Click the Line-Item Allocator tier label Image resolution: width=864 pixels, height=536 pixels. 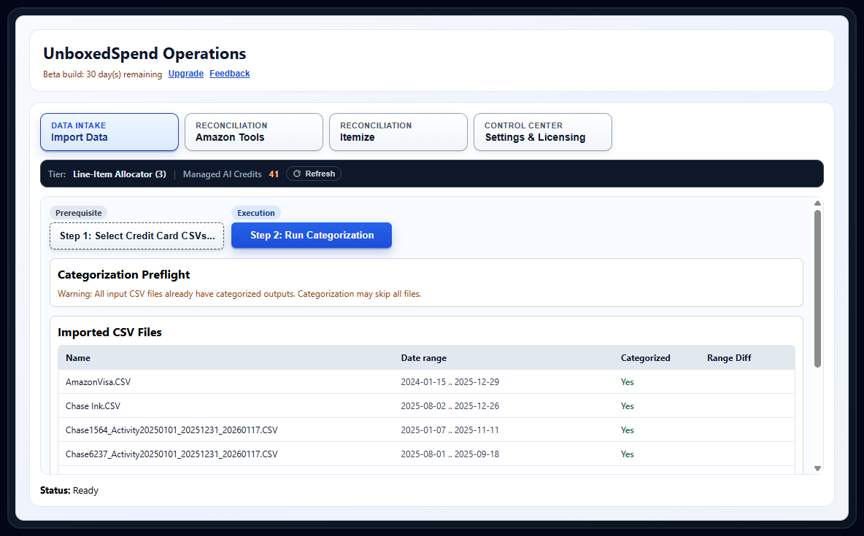pyautogui.click(x=120, y=174)
